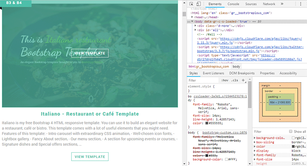Expand the div id all node

(x=195, y=30)
